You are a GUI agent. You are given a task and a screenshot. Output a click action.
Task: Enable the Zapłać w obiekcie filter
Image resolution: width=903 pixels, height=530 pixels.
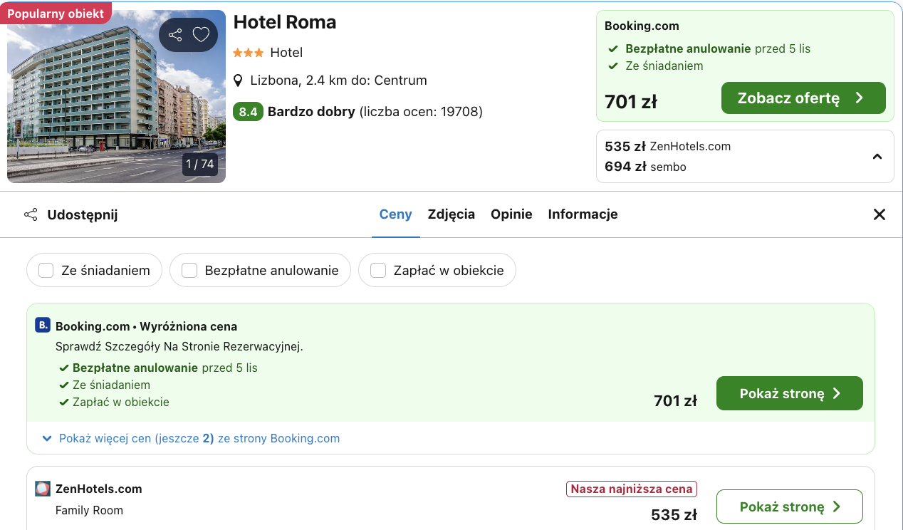(378, 270)
